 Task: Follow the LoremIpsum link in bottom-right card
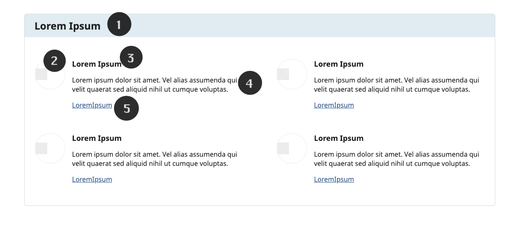point(334,179)
